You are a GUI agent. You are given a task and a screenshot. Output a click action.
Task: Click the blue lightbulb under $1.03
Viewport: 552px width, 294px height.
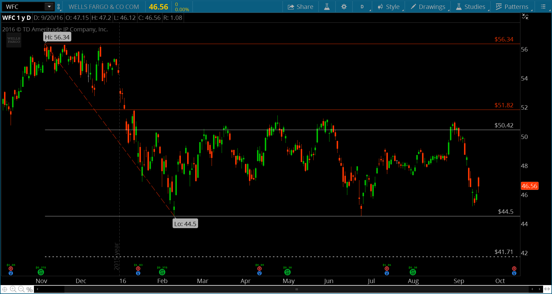tap(138, 273)
